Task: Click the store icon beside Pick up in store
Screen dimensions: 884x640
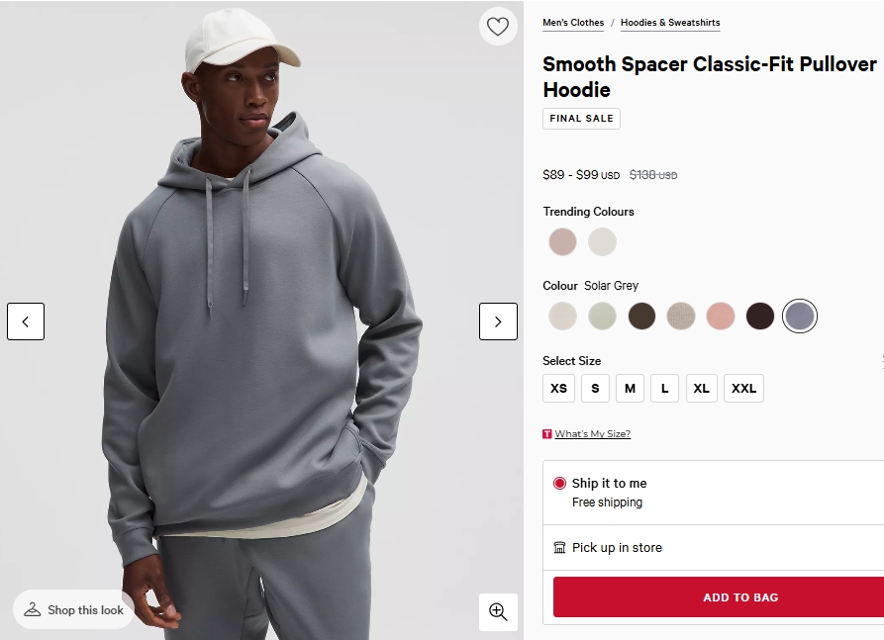Action: point(559,548)
